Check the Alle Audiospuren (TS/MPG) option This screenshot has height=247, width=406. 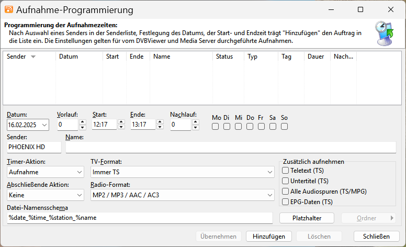coord(286,192)
